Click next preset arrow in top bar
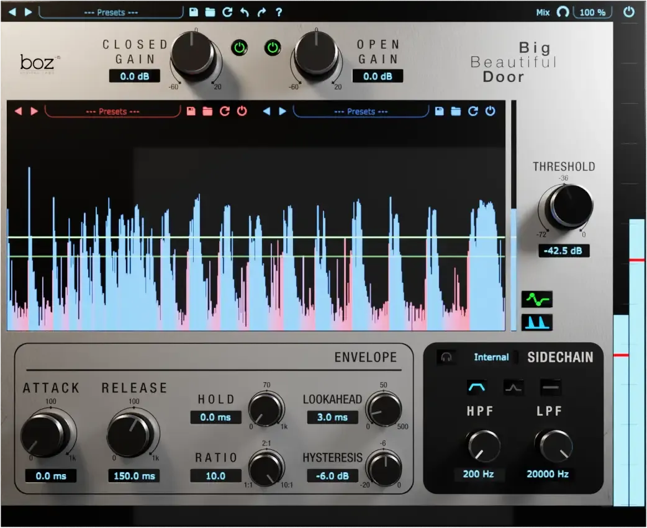The width and height of the screenshot is (647, 528). click(x=28, y=12)
